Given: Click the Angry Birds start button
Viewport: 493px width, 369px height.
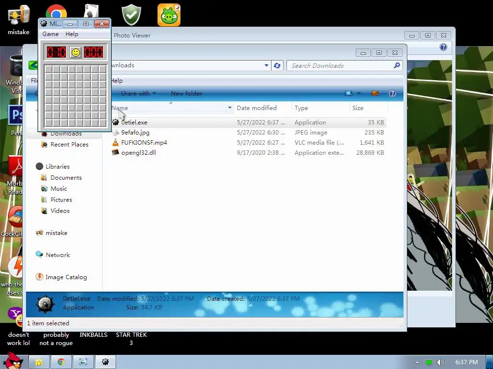Looking at the screenshot, I should [x=13, y=361].
